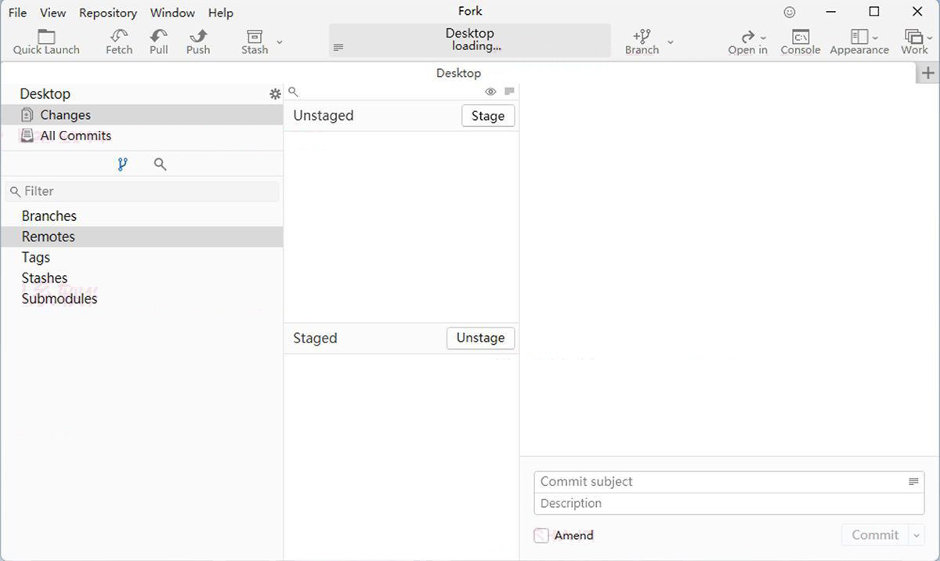This screenshot has width=940, height=561.
Task: Click the Stash box icon
Action: point(254,36)
